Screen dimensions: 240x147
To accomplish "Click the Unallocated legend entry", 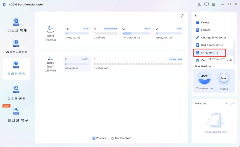I will tap(121, 138).
